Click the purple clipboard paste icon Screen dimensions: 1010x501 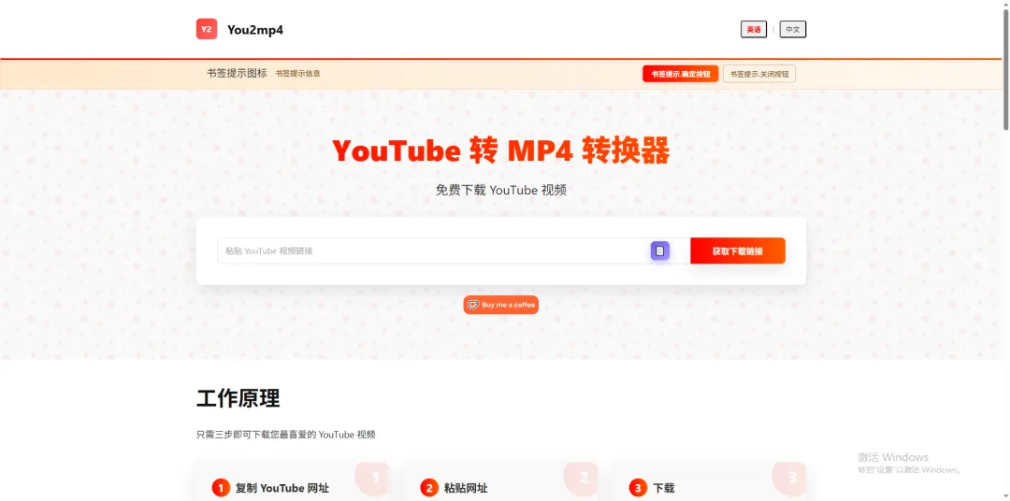[x=659, y=251]
